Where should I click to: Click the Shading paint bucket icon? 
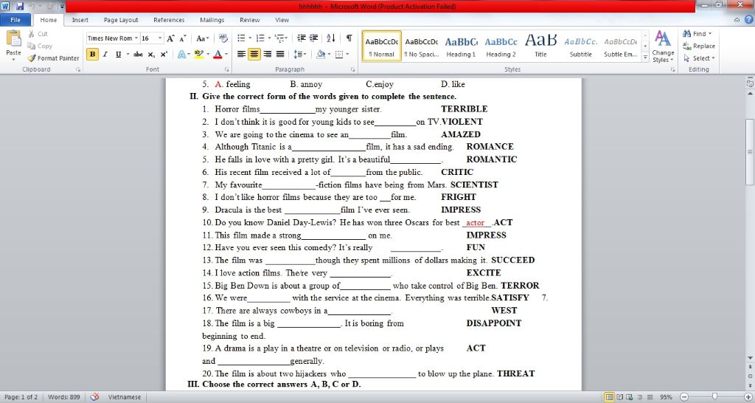point(320,55)
